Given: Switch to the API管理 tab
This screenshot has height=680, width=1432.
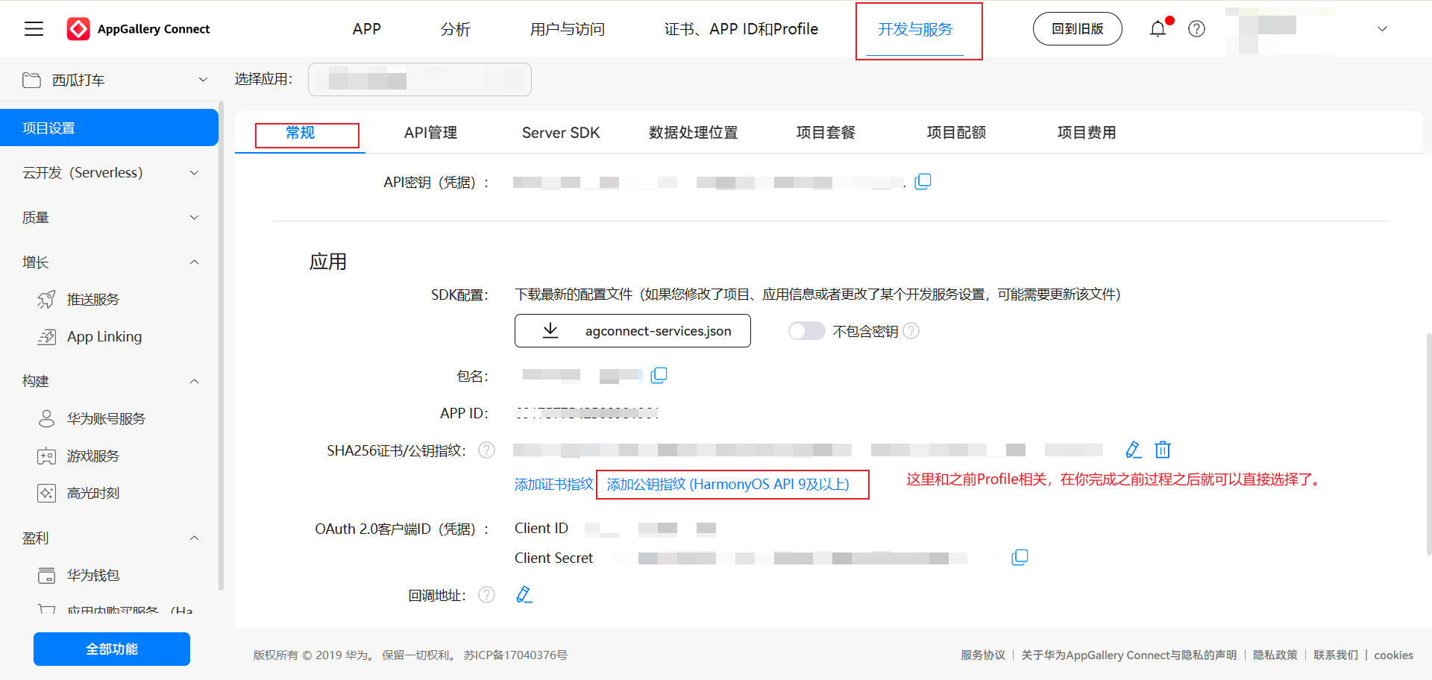Looking at the screenshot, I should point(430,133).
